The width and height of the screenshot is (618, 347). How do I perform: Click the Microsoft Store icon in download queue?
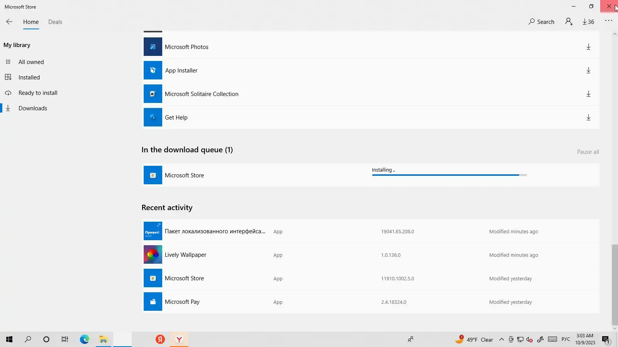tap(153, 175)
